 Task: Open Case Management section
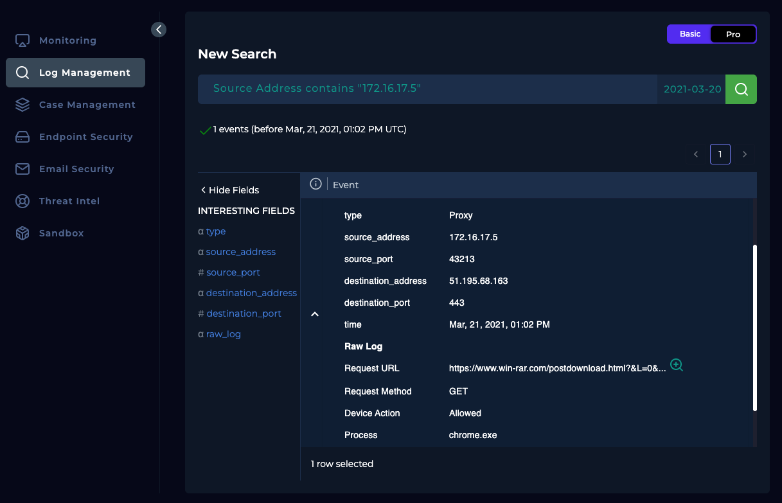[87, 105]
